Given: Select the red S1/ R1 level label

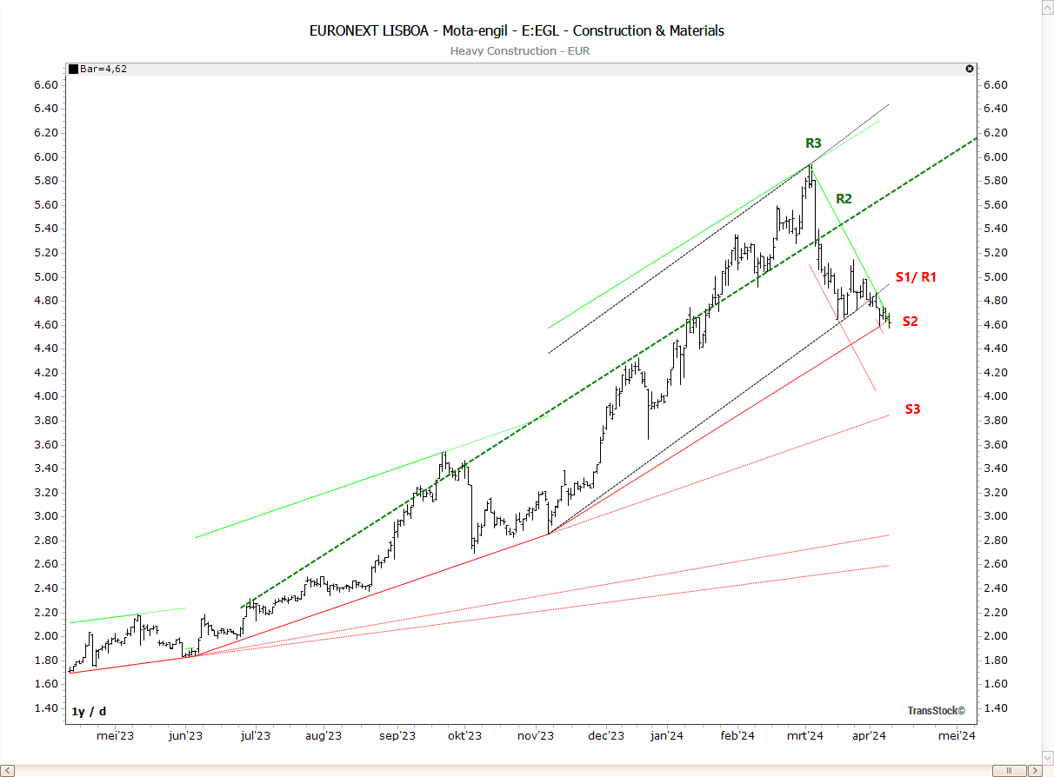Looking at the screenshot, I should click(x=915, y=277).
